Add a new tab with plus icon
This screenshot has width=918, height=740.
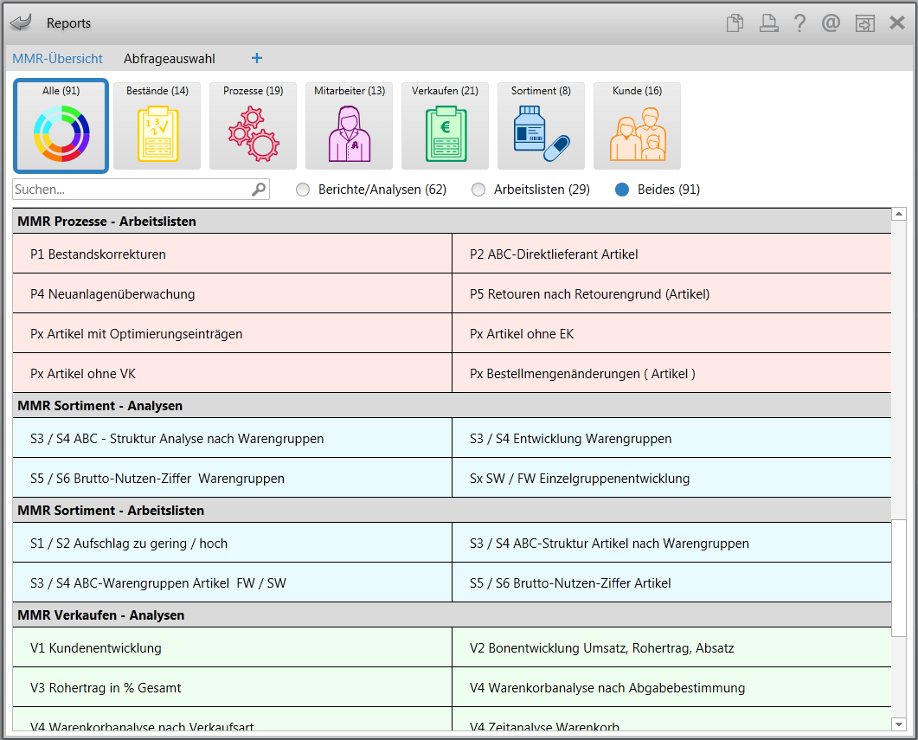click(256, 58)
